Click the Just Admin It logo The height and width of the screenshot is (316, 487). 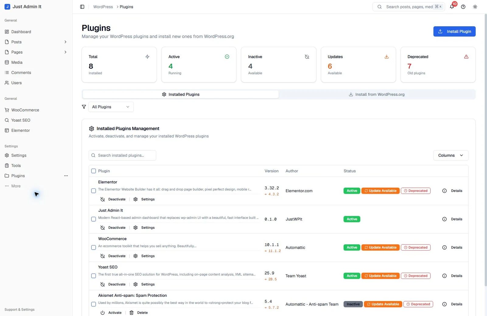pyautogui.click(x=7, y=7)
